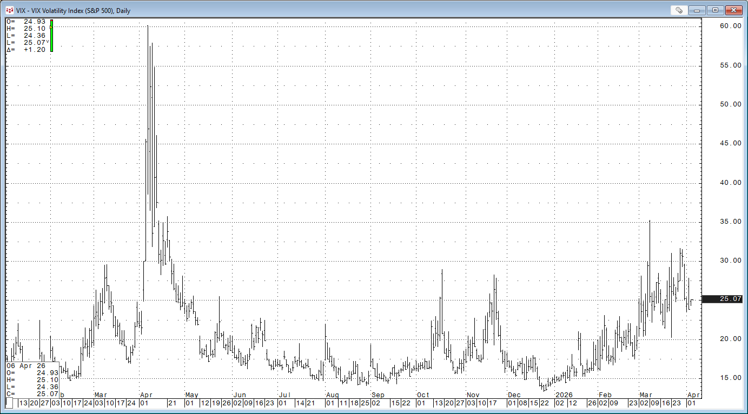Close the VIX Volatility Index chart
748x414 pixels.
[x=733, y=10]
